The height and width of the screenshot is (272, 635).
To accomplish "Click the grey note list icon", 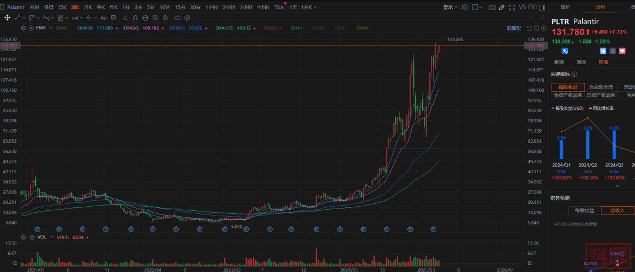I will 613,51.
